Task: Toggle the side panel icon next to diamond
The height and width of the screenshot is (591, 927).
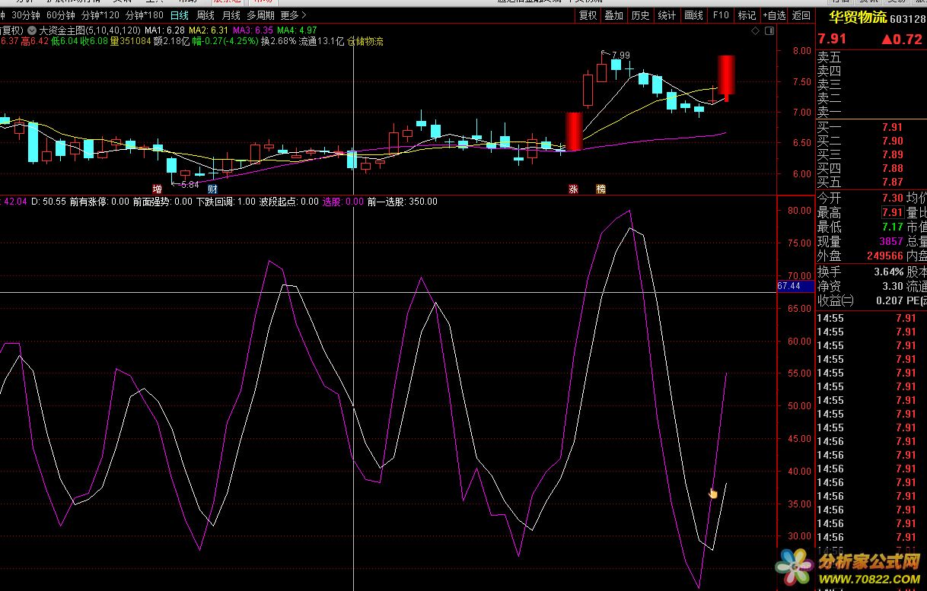Action: pos(769,31)
